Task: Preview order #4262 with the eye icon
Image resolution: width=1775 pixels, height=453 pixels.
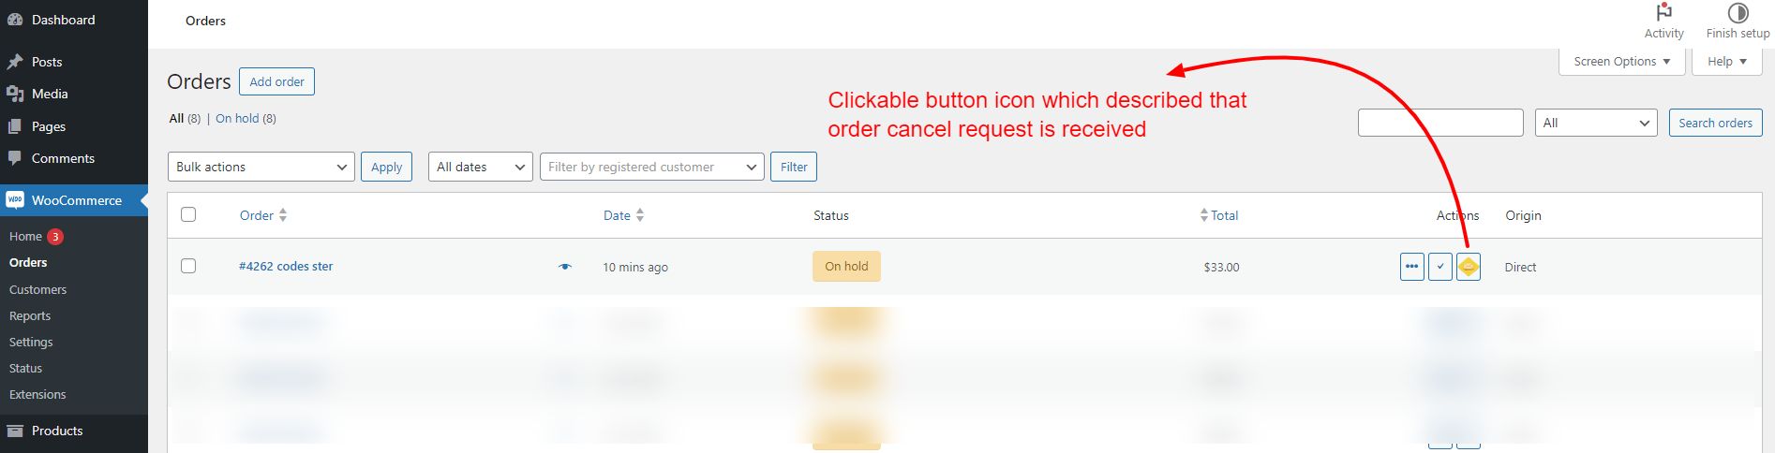Action: pos(565,267)
